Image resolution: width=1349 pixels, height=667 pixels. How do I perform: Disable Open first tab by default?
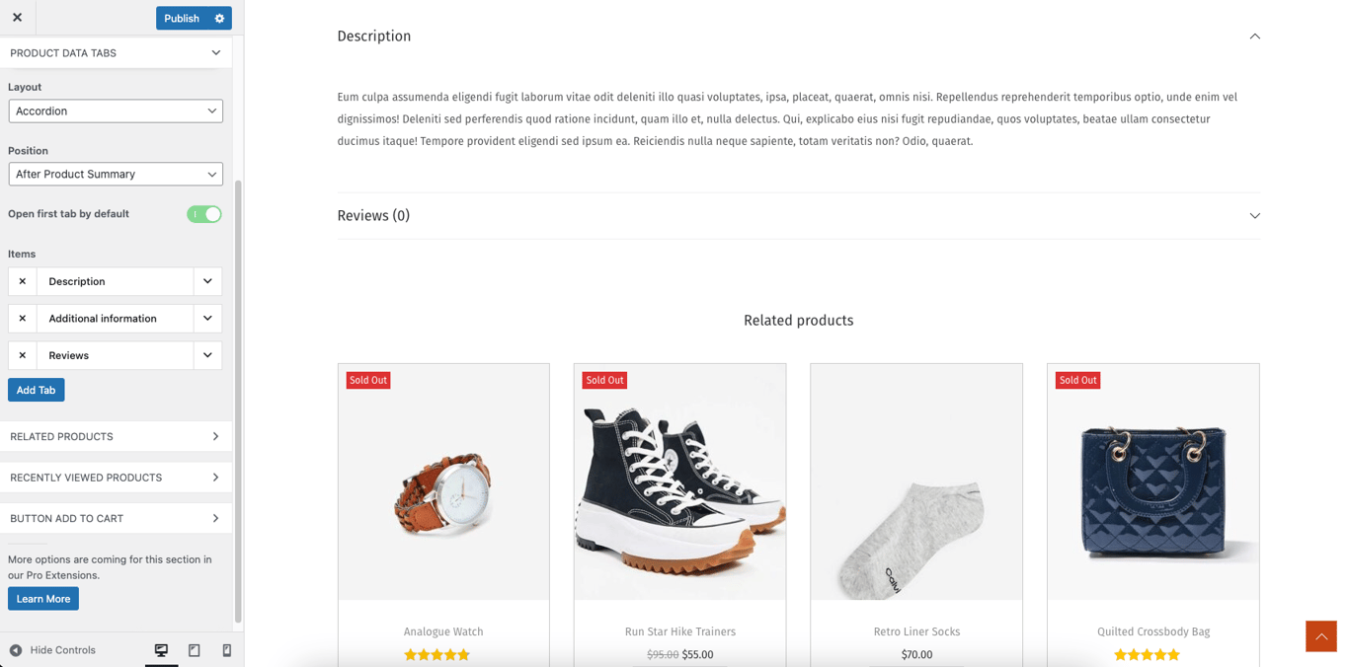coord(203,213)
